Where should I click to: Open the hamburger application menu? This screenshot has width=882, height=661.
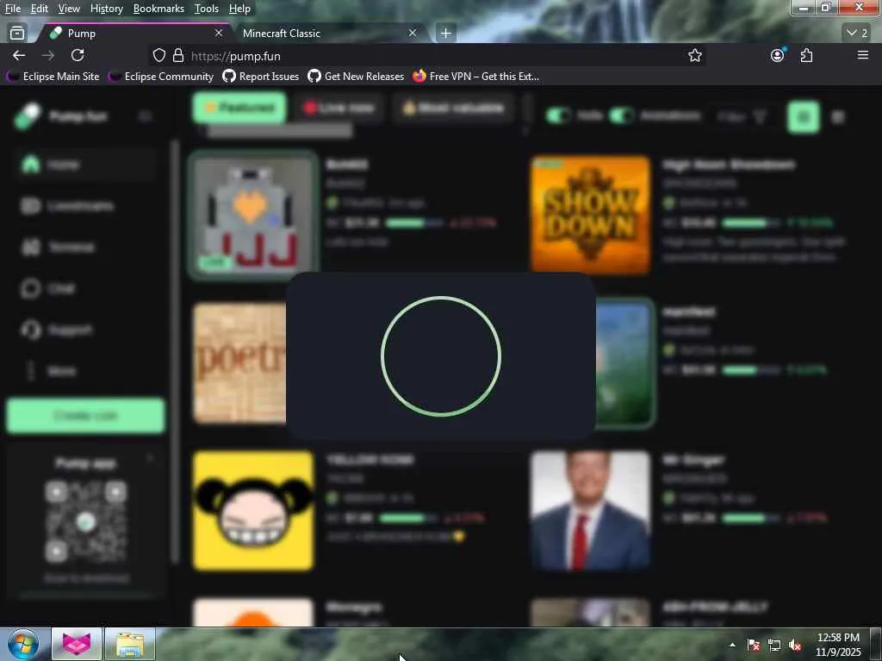click(863, 55)
